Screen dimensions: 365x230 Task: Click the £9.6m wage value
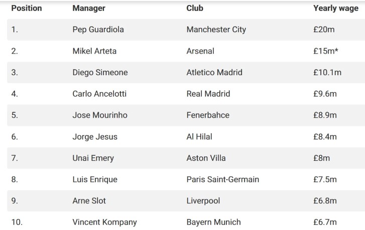[325, 94]
